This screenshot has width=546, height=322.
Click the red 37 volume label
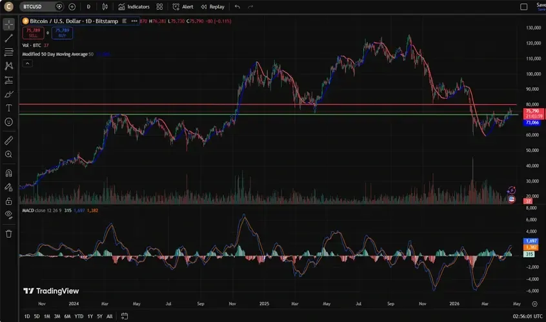coord(528,201)
